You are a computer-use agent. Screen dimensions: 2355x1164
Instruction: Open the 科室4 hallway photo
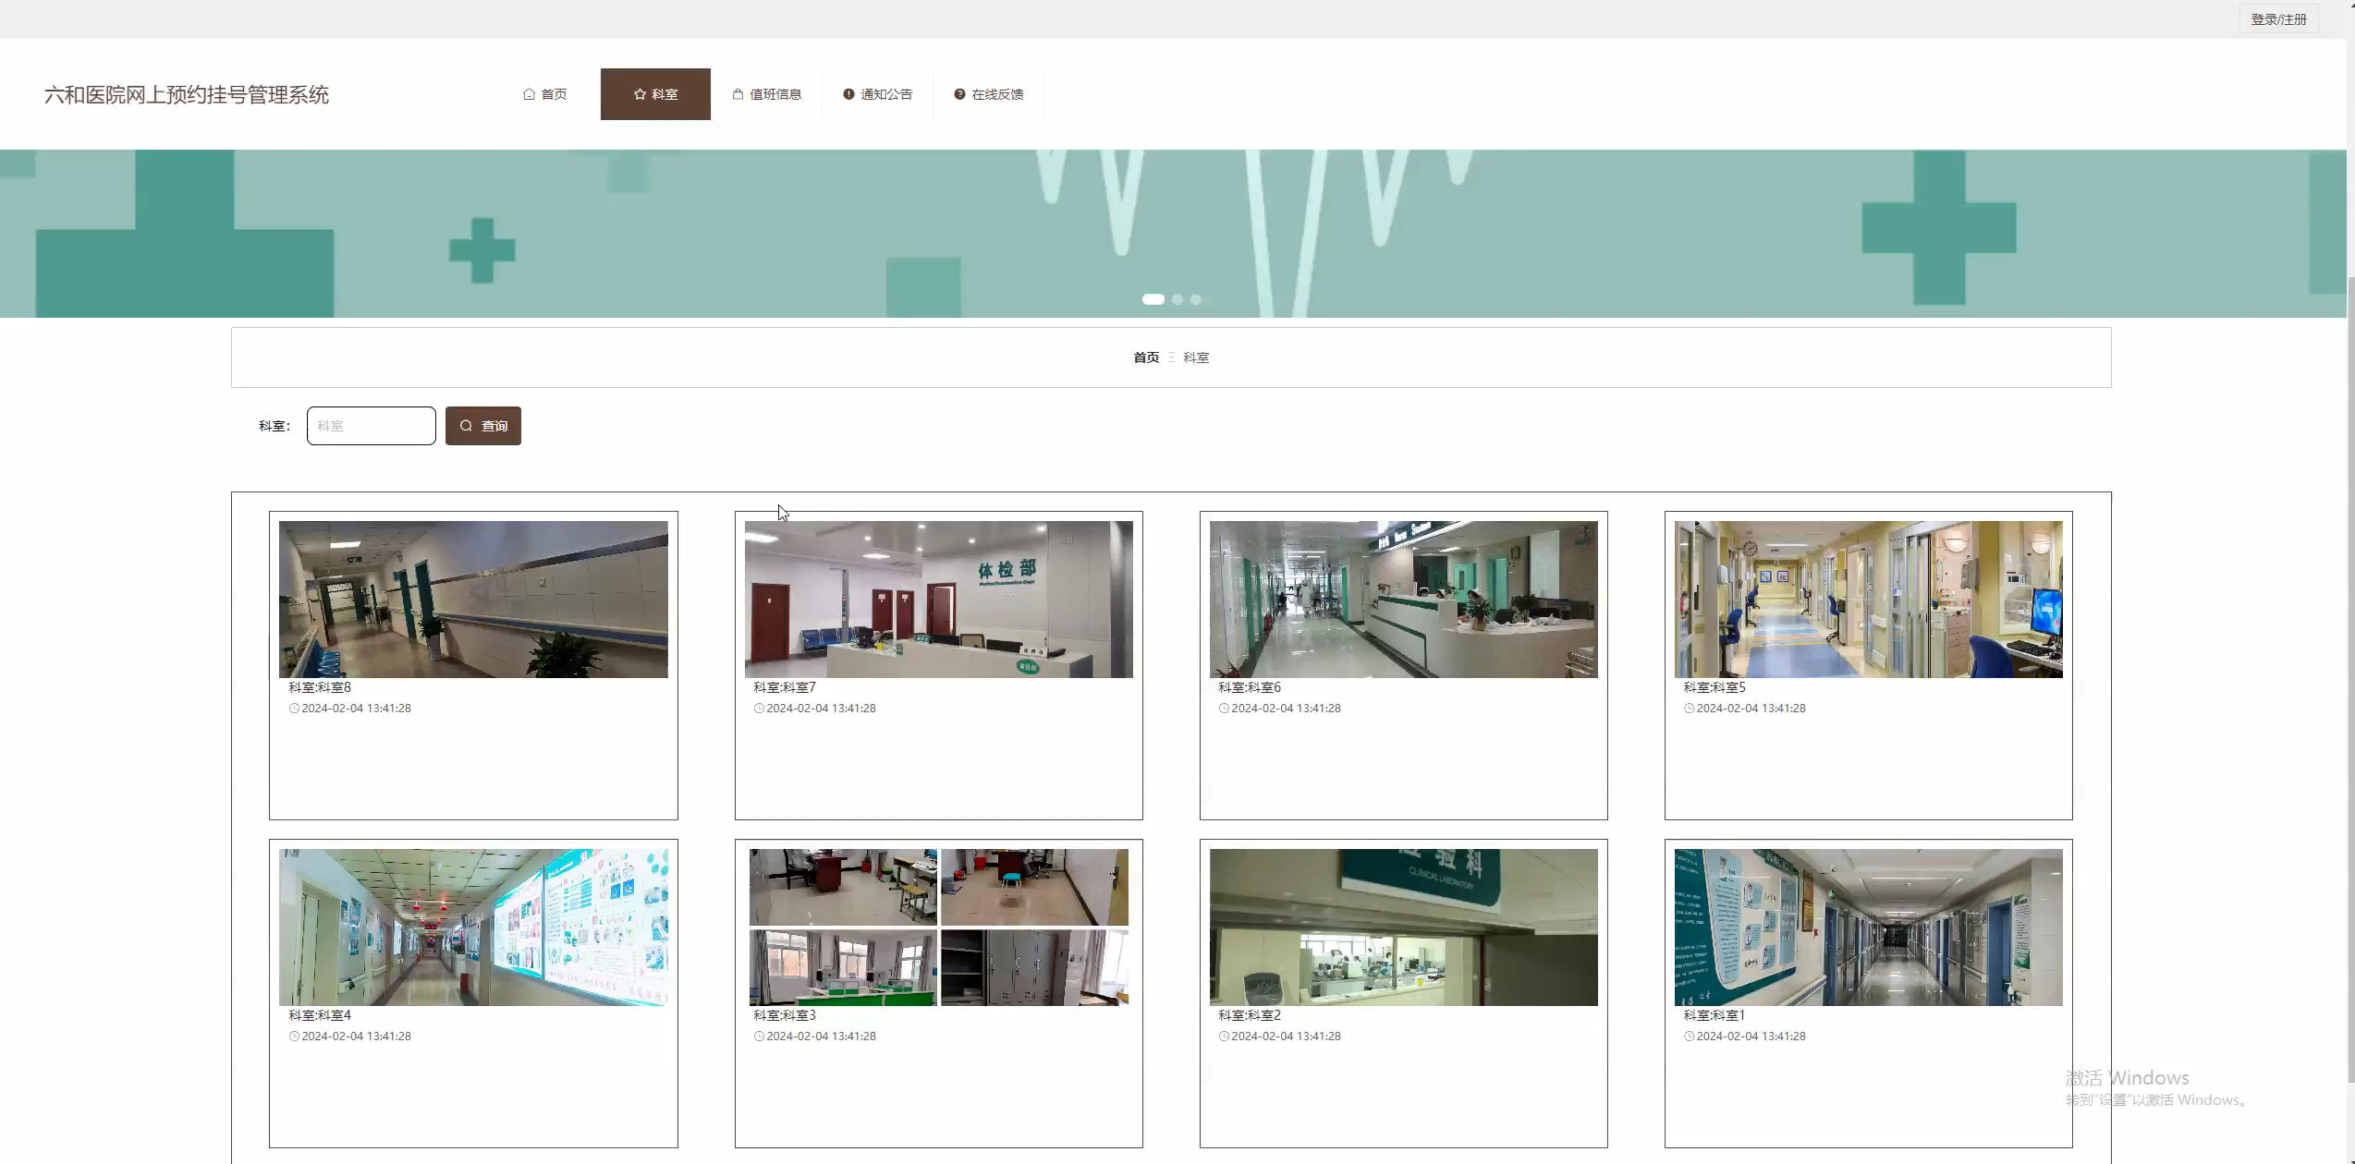pos(473,928)
